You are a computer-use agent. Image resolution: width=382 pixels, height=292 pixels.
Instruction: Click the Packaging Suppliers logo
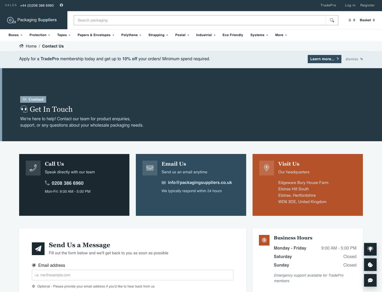pyautogui.click(x=32, y=20)
